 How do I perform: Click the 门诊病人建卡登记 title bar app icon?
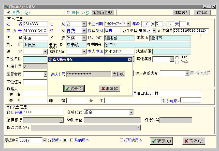pos(6,7)
